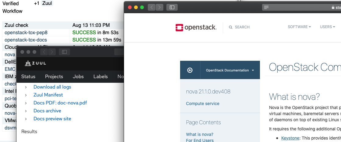The image size is (341, 142).
Task: Click the Zuul logo in the Zuul window
Action: pyautogui.click(x=35, y=64)
